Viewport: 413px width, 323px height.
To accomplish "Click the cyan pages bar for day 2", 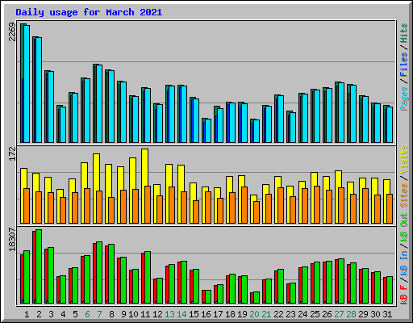I will point(39,90).
